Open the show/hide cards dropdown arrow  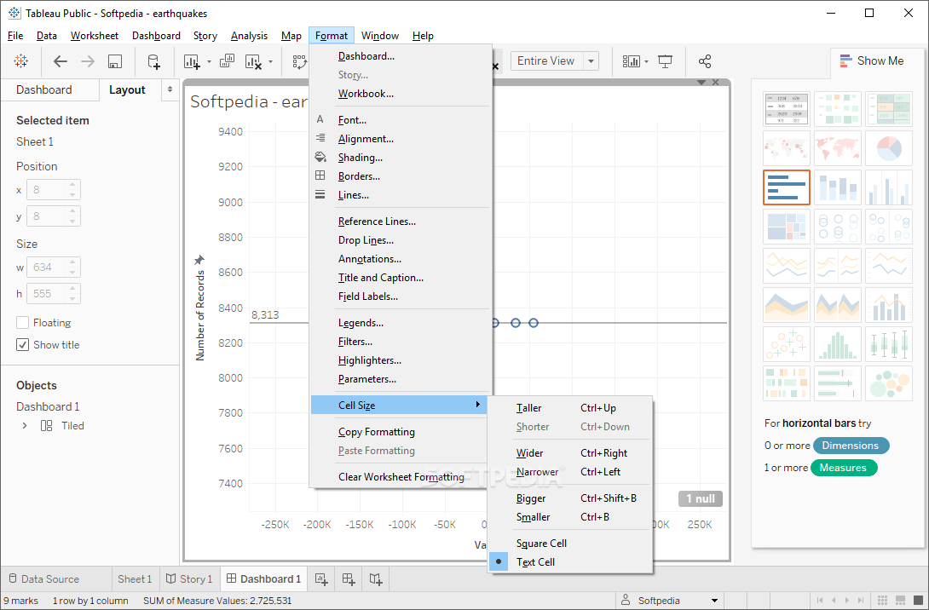[646, 61]
